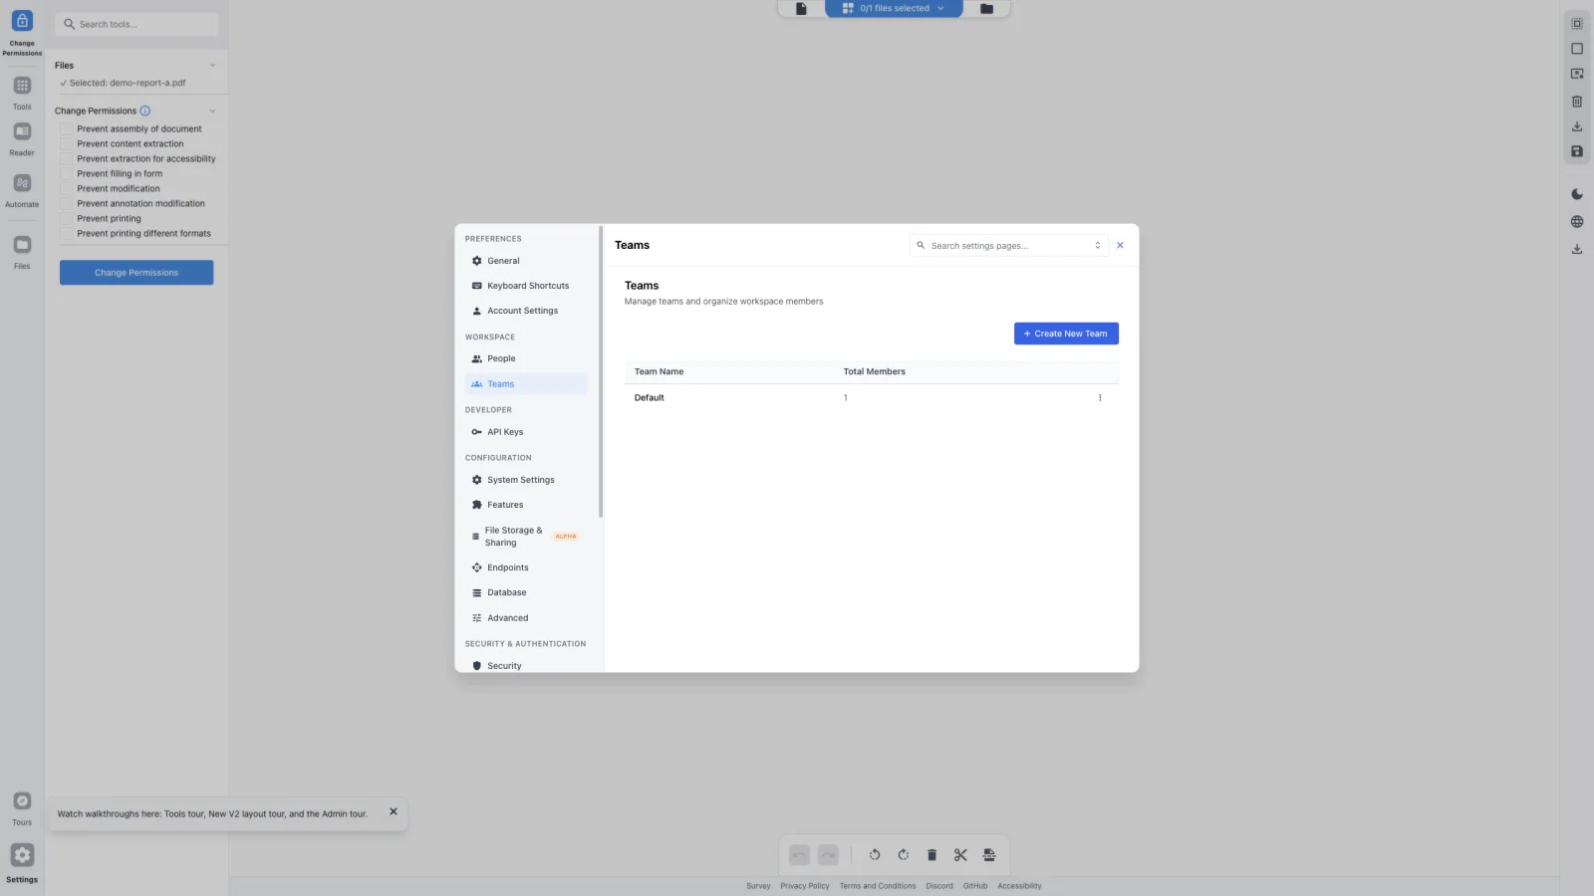1594x896 pixels.
Task: Open File Storage & Sharing settings
Action: tap(526, 537)
